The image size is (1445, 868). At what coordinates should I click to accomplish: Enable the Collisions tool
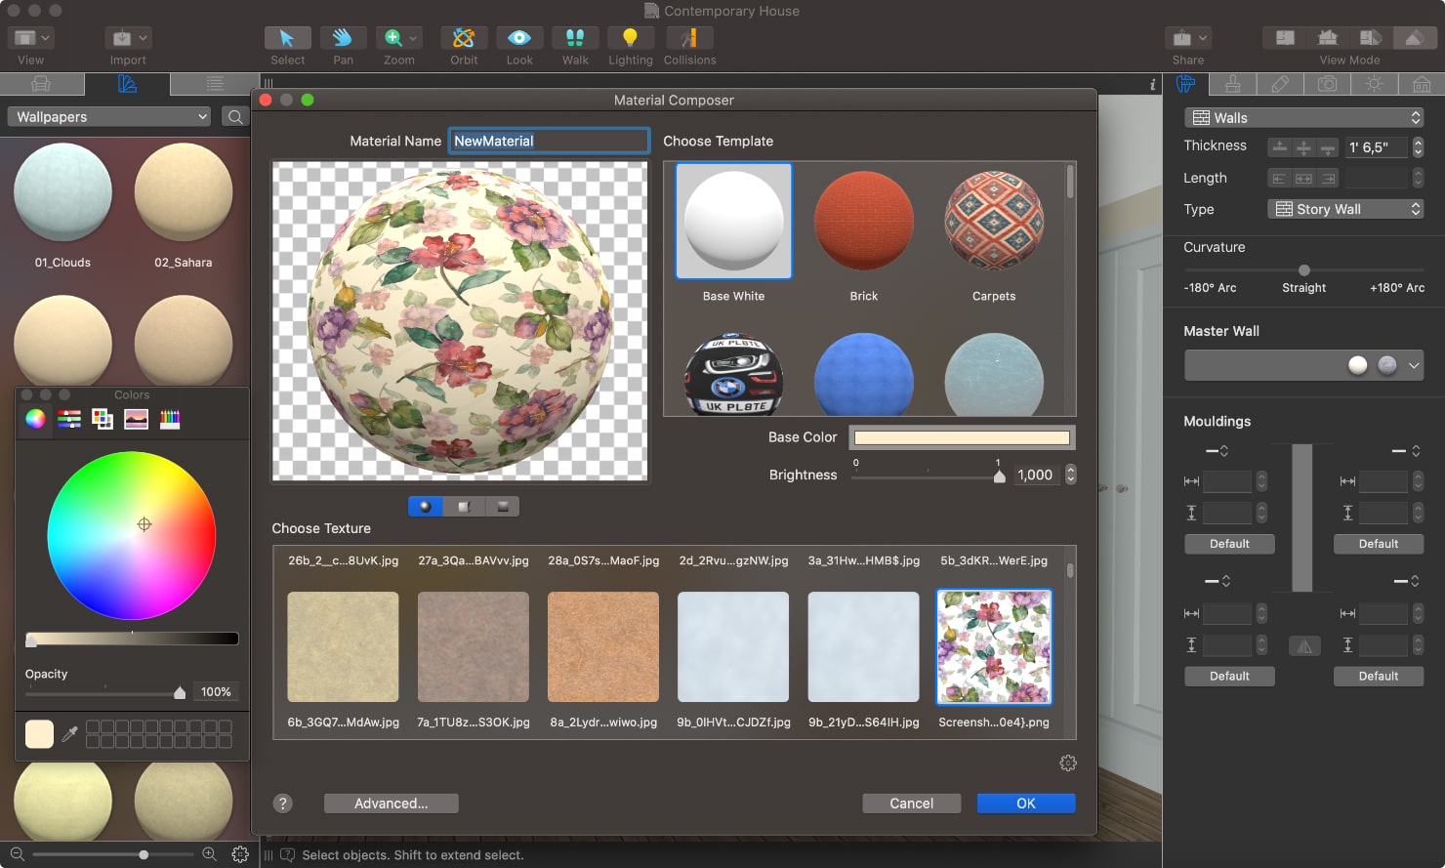click(689, 39)
